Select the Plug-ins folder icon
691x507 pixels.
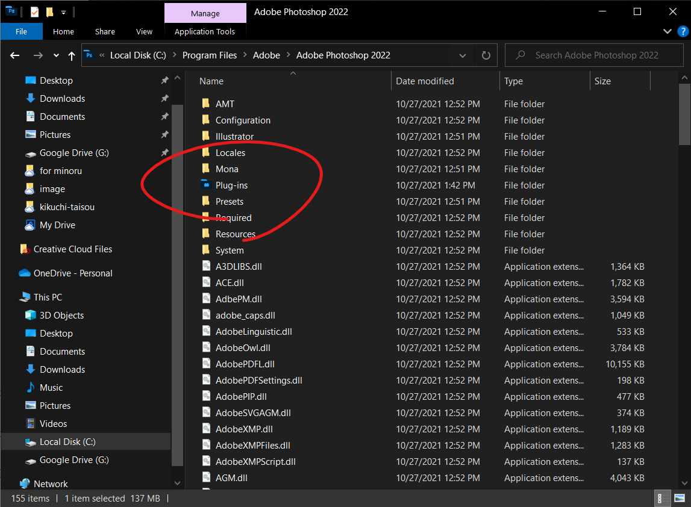pyautogui.click(x=206, y=185)
